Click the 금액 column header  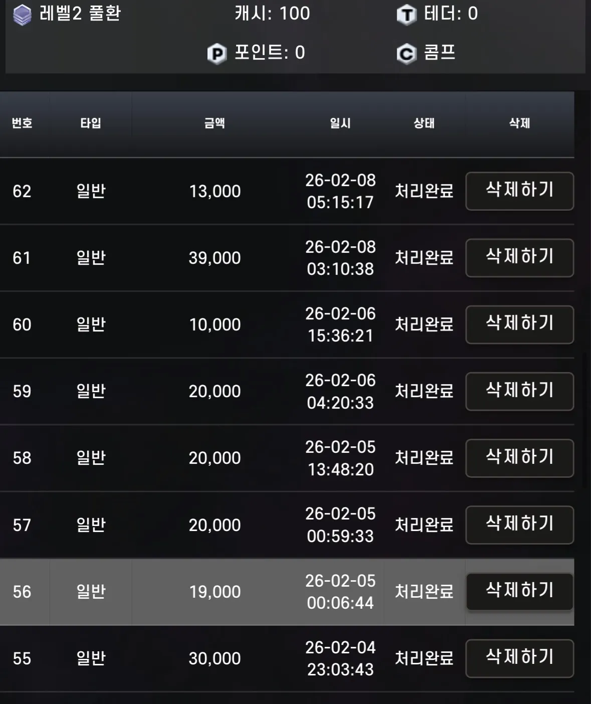pyautogui.click(x=215, y=123)
